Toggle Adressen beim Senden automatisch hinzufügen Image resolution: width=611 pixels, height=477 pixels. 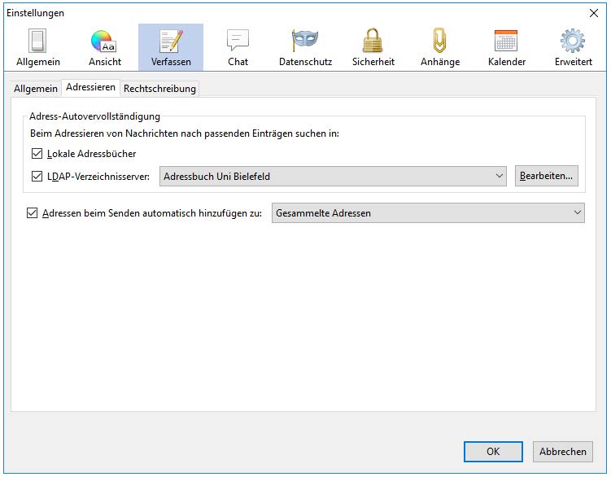[x=33, y=213]
